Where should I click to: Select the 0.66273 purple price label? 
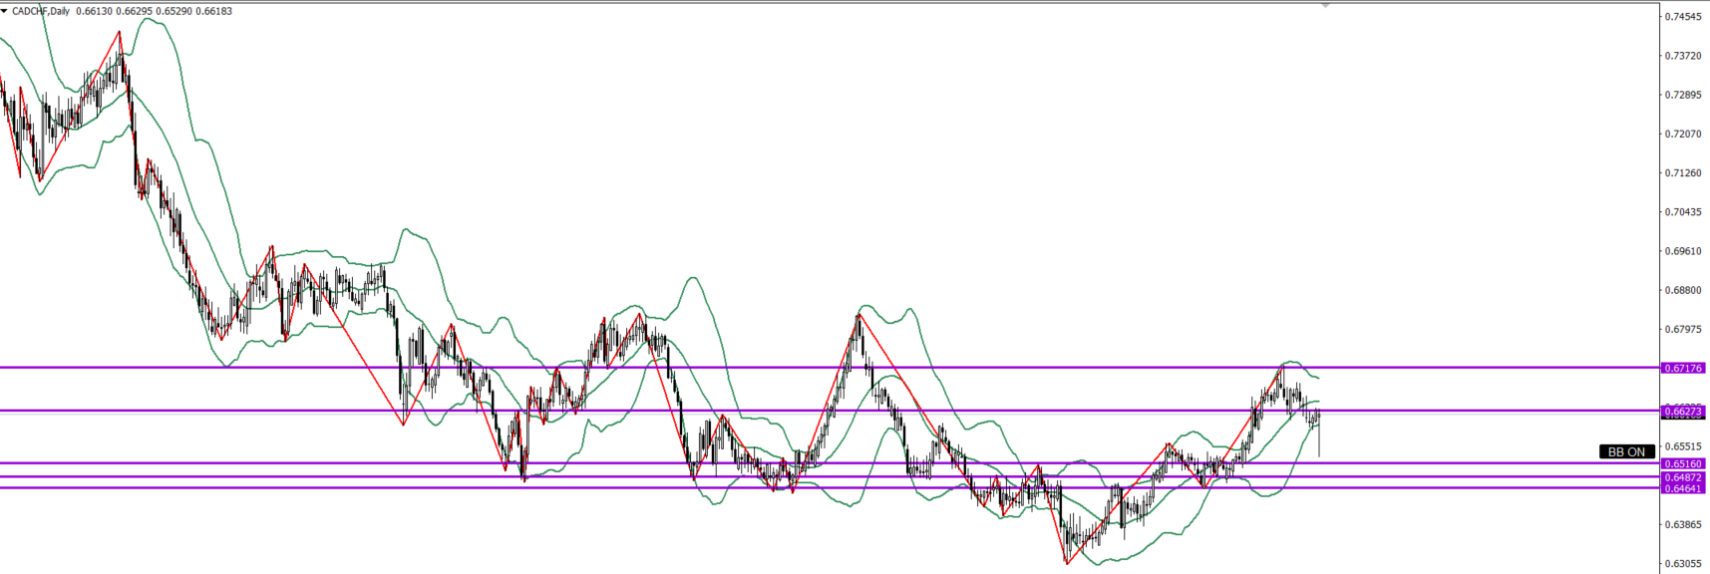click(1683, 411)
